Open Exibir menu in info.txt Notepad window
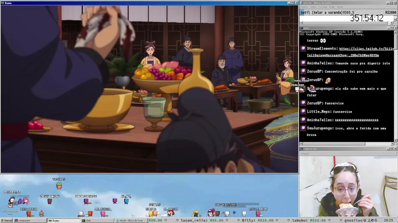This screenshot has height=223, width=398. click(x=332, y=7)
